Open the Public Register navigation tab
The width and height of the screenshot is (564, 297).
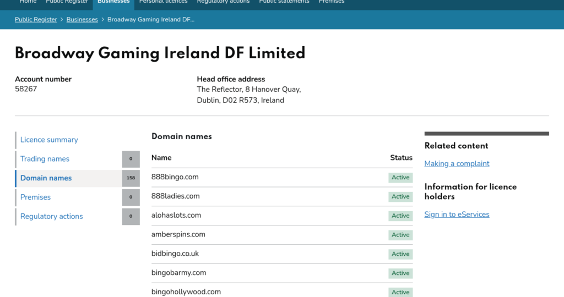[67, 2]
